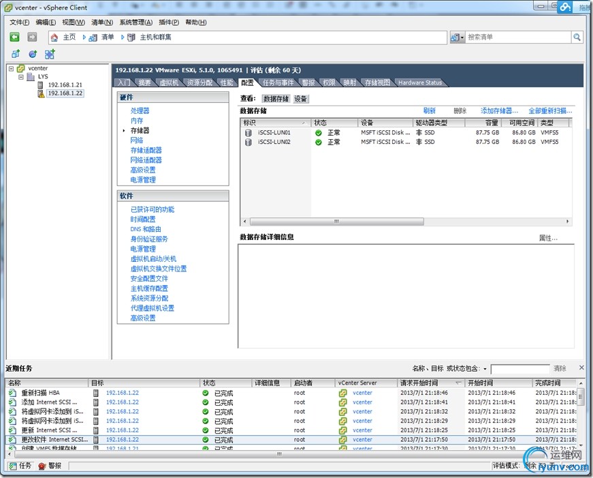Open the 编辑(E) menu
Image resolution: width=593 pixels, height=478 pixels.
click(46, 23)
